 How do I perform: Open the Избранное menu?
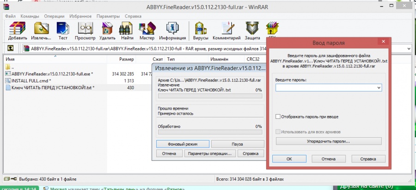80,16
